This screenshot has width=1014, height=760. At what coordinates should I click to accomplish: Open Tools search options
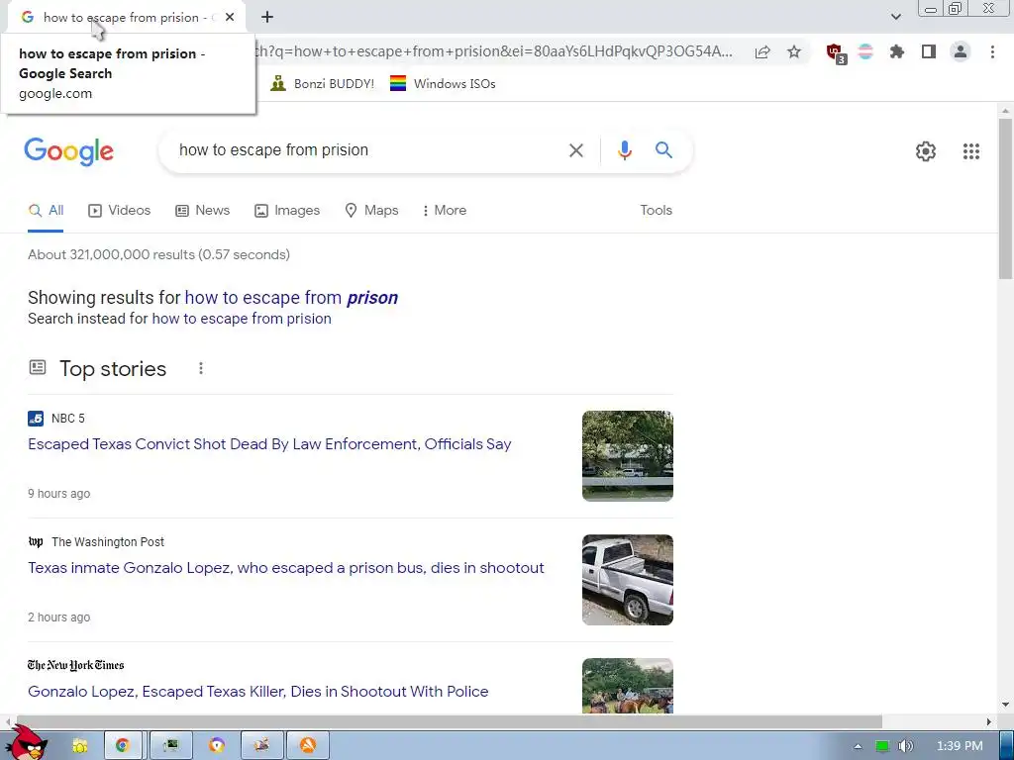656,211
